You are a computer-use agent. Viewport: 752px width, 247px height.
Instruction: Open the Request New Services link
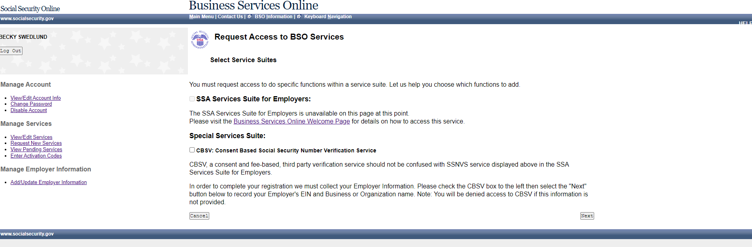pyautogui.click(x=36, y=143)
